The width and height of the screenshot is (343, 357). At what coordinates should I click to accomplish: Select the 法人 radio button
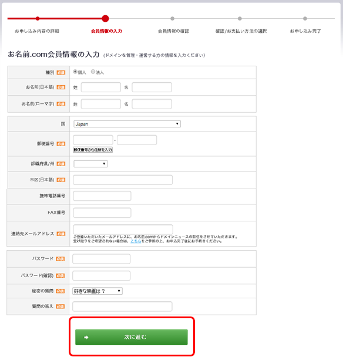click(93, 72)
